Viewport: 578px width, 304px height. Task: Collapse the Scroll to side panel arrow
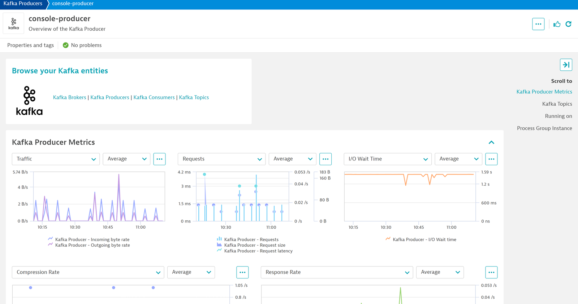(566, 65)
